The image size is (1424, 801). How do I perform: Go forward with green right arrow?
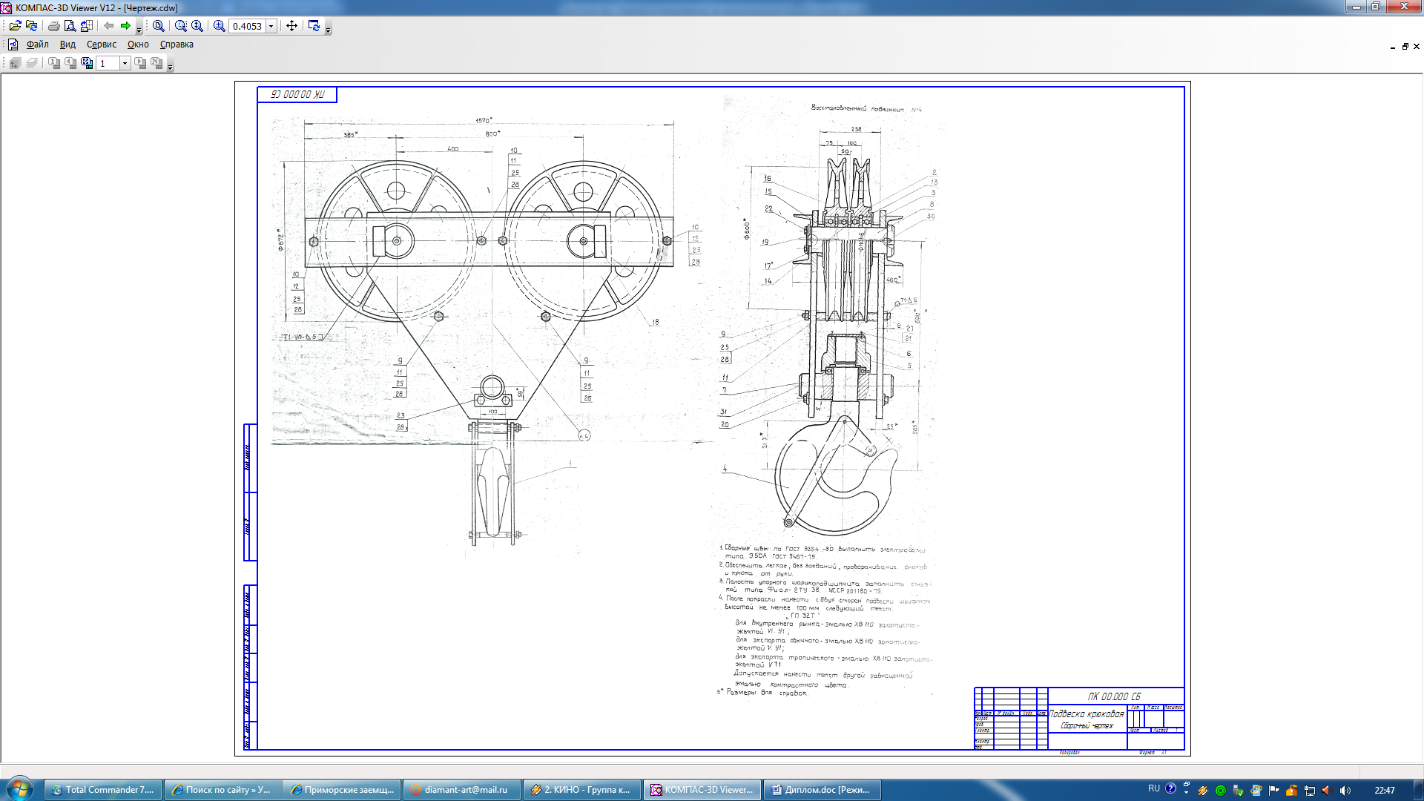tap(125, 26)
